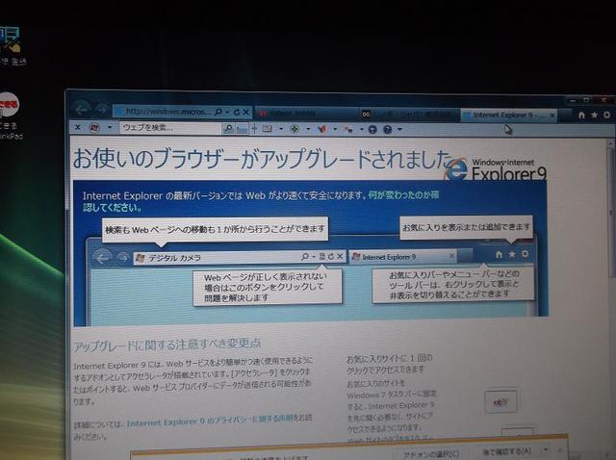Click the toolbar search magnifier button
616x460 pixels.
[228, 128]
